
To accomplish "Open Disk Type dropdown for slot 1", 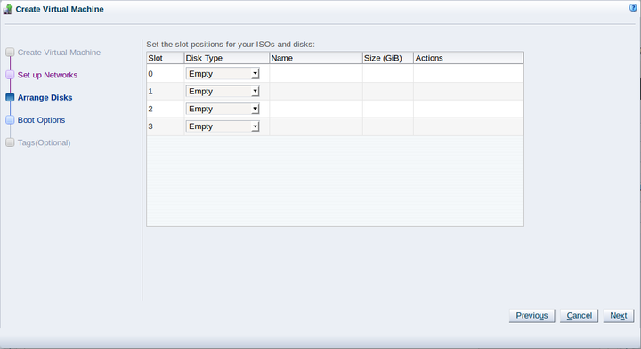I will (x=223, y=91).
